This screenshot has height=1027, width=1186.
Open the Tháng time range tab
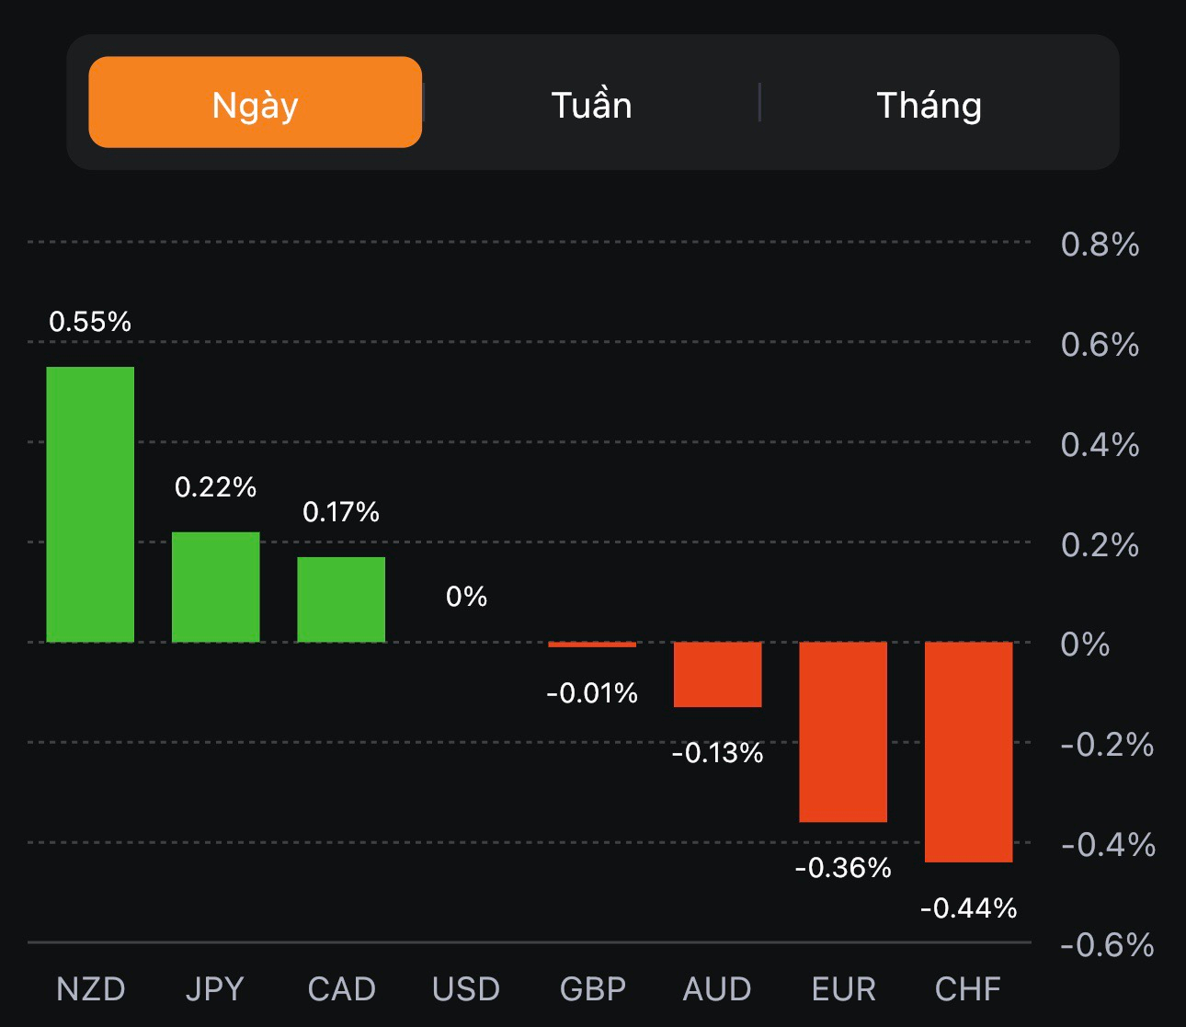[929, 105]
